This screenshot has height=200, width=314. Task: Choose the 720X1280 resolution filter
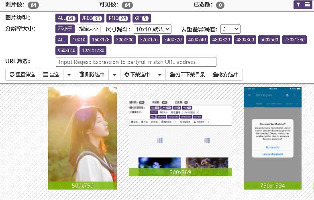click(x=295, y=40)
